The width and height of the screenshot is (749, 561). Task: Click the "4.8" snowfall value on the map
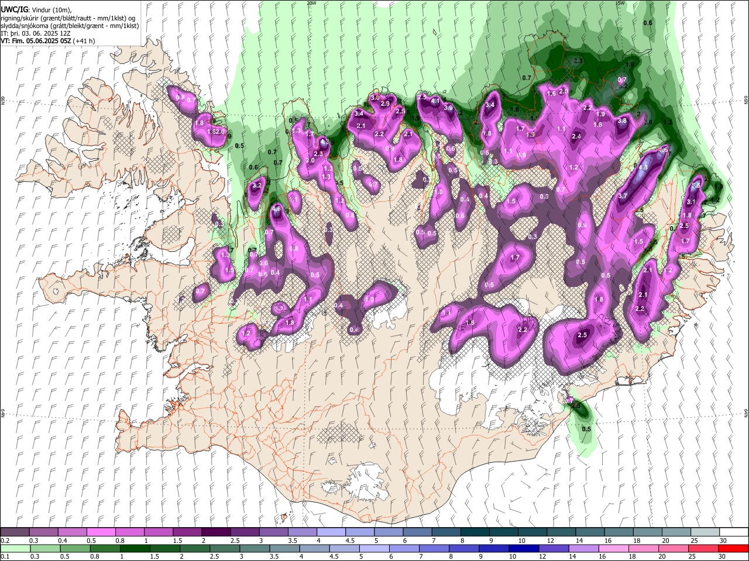[x=644, y=168]
